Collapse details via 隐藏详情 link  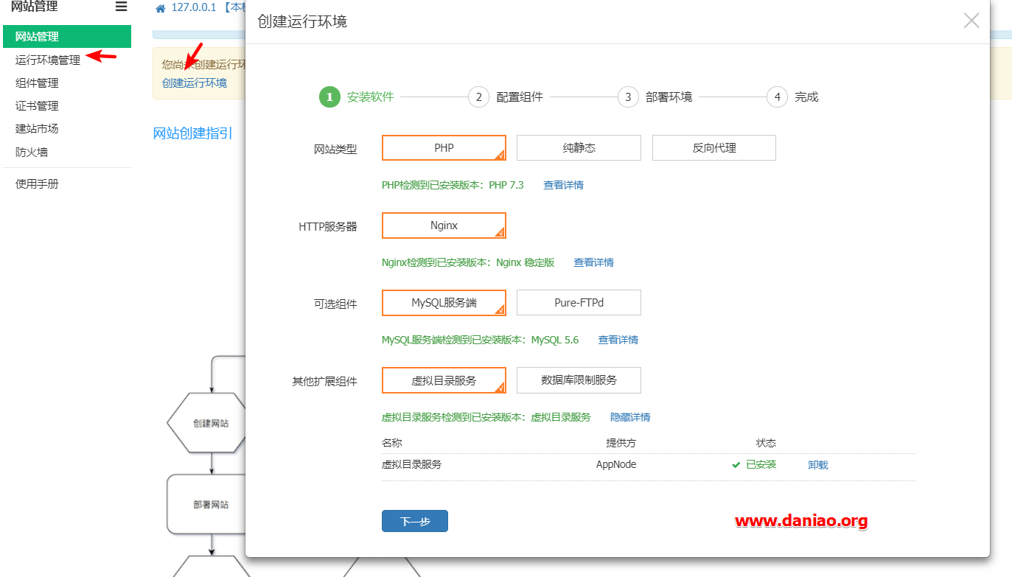(630, 417)
